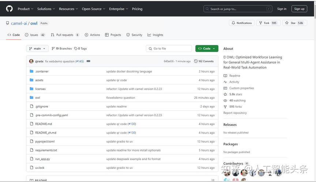Image resolution: width=316 pixels, height=182 pixels.
Task: Click the .gitignore file icon
Action: point(31,106)
